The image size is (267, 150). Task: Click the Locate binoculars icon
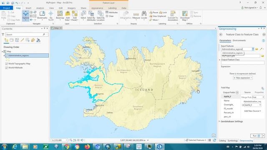coord(144,14)
